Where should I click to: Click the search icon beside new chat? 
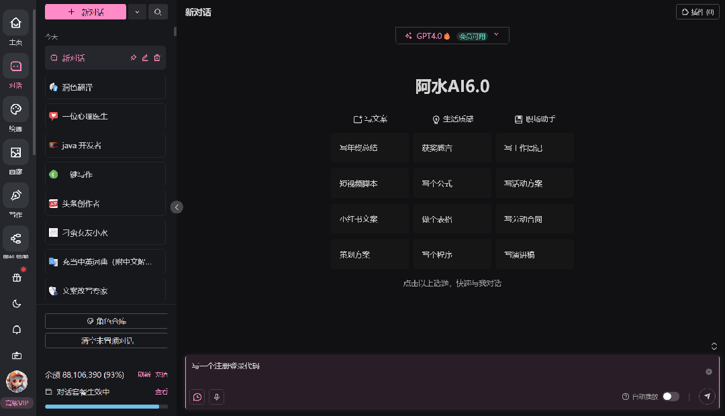(158, 11)
